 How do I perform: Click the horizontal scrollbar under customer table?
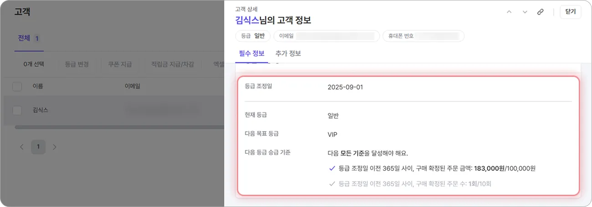coord(119,127)
